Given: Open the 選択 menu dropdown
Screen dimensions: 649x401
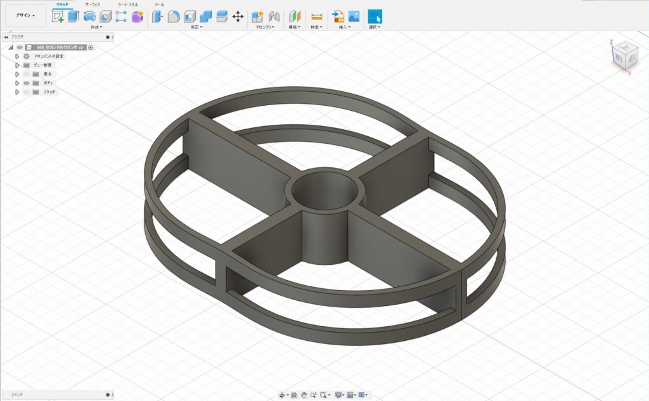Looking at the screenshot, I should coord(375,27).
